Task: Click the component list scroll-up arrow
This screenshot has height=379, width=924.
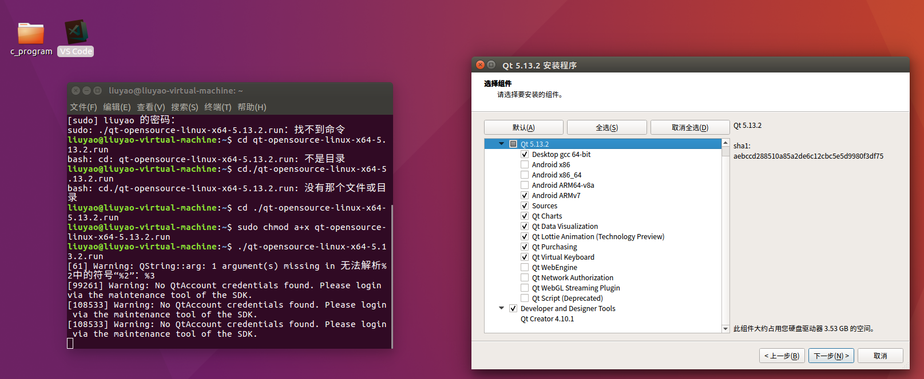Action: 725,143
